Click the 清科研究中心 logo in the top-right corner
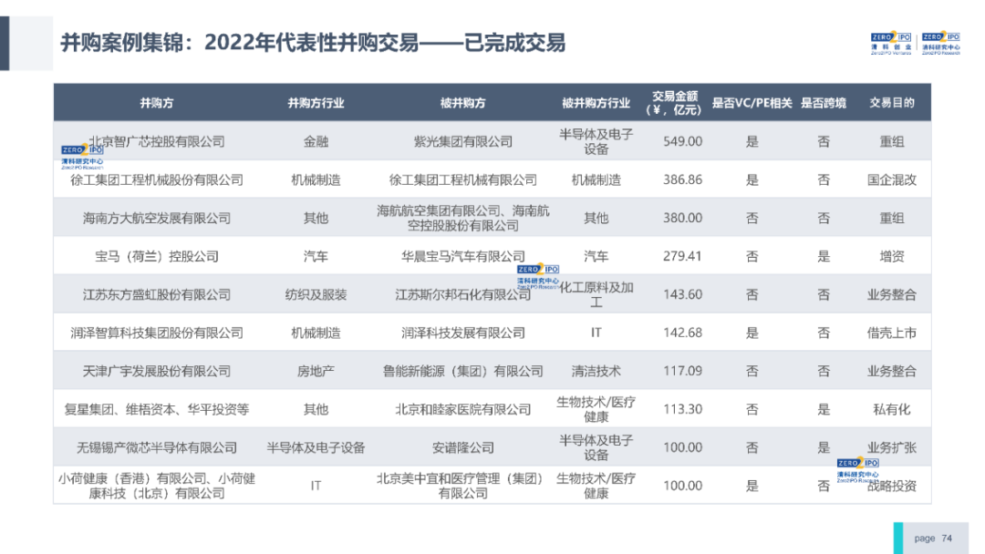The width and height of the screenshot is (985, 554). tap(940, 44)
